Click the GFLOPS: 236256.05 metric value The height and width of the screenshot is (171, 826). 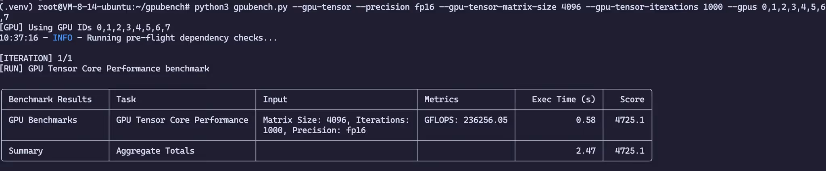pos(466,120)
